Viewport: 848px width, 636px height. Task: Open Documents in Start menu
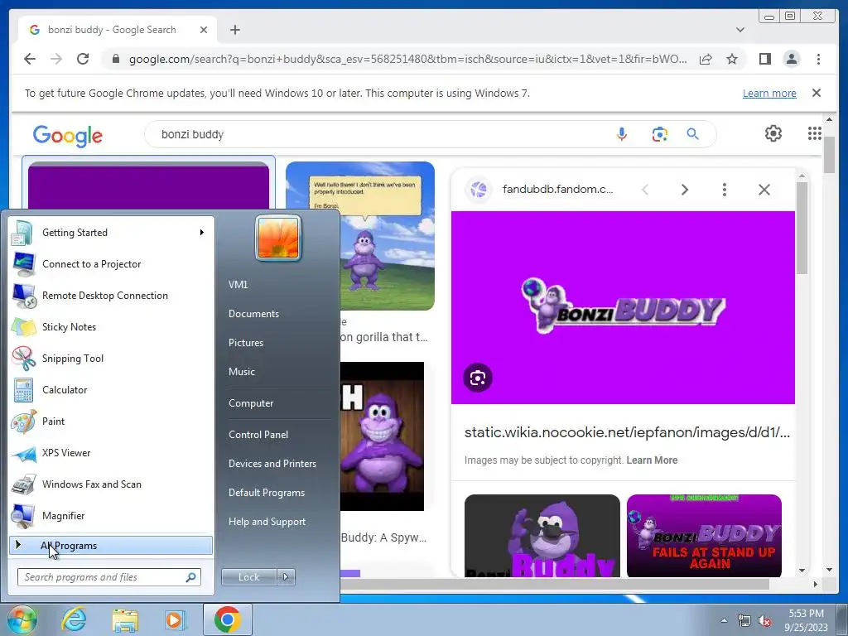253,314
